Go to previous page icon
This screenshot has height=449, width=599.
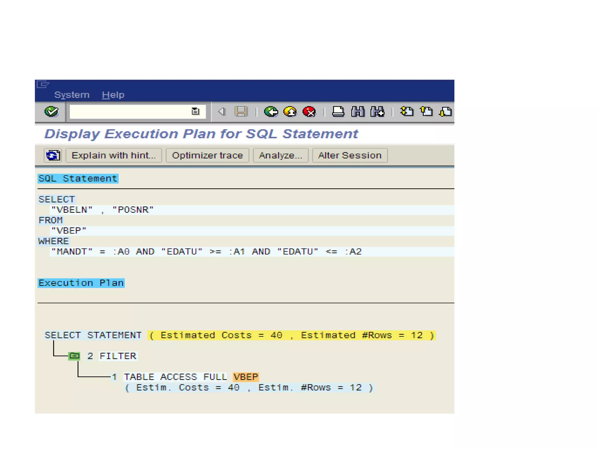(x=426, y=111)
